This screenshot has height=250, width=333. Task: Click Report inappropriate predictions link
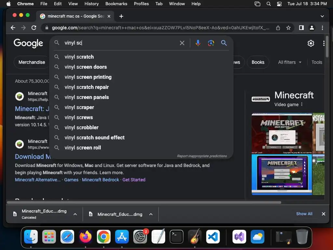coord(202,156)
